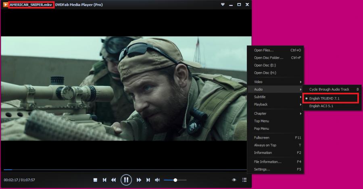Skip to previous chapter

tap(104, 180)
